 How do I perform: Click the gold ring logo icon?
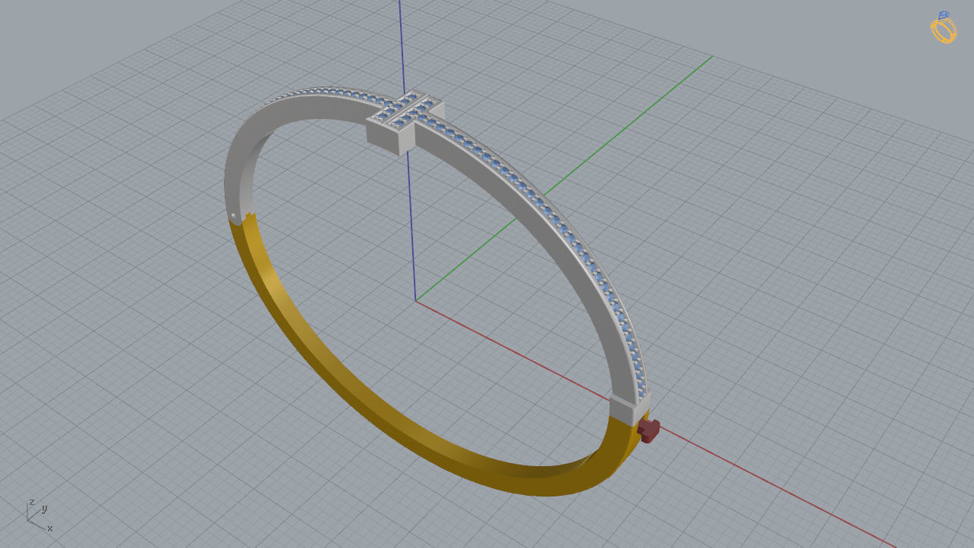[x=943, y=27]
